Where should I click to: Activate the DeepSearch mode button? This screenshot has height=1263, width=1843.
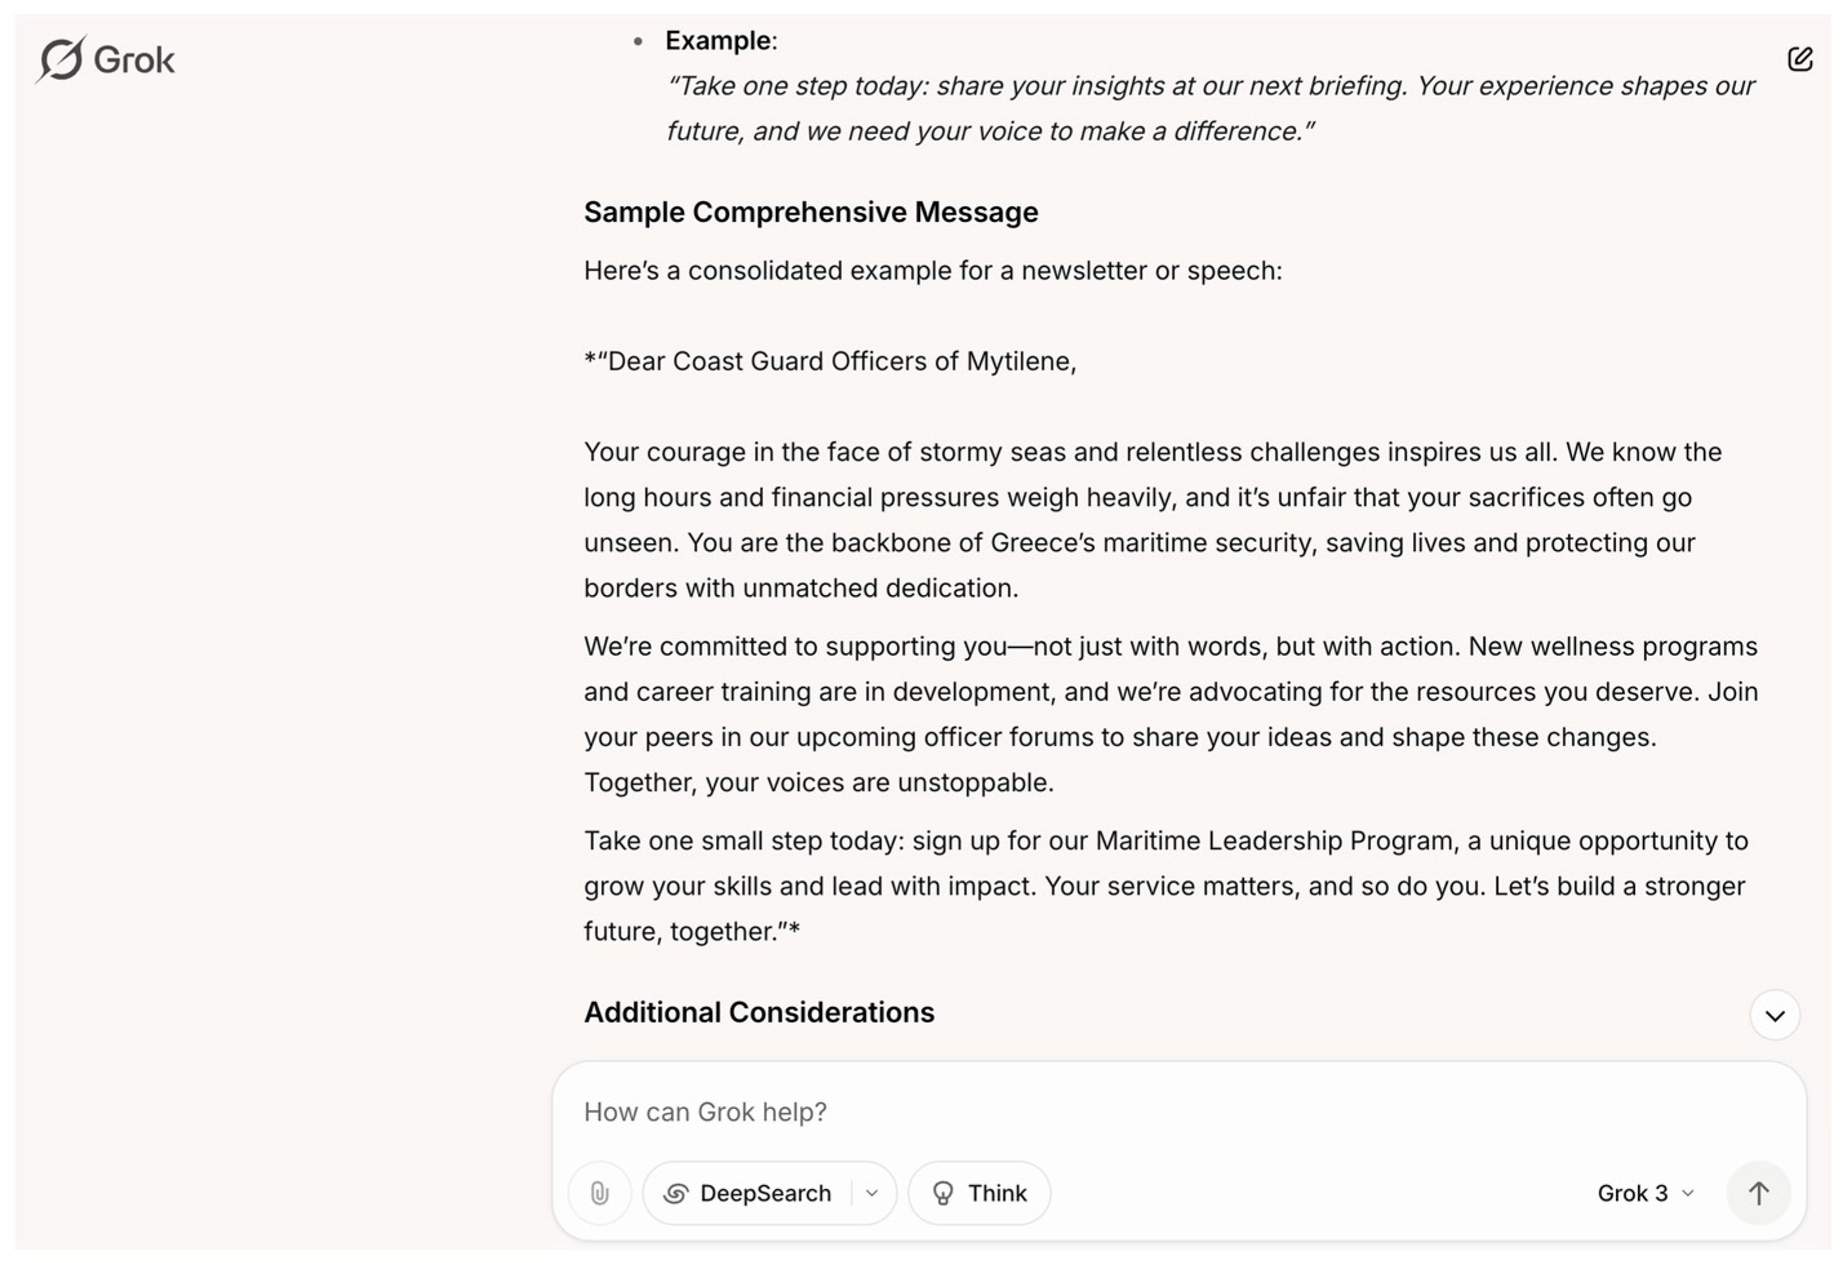point(750,1193)
